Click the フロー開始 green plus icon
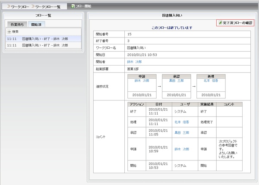259x185 pixels. point(73,6)
